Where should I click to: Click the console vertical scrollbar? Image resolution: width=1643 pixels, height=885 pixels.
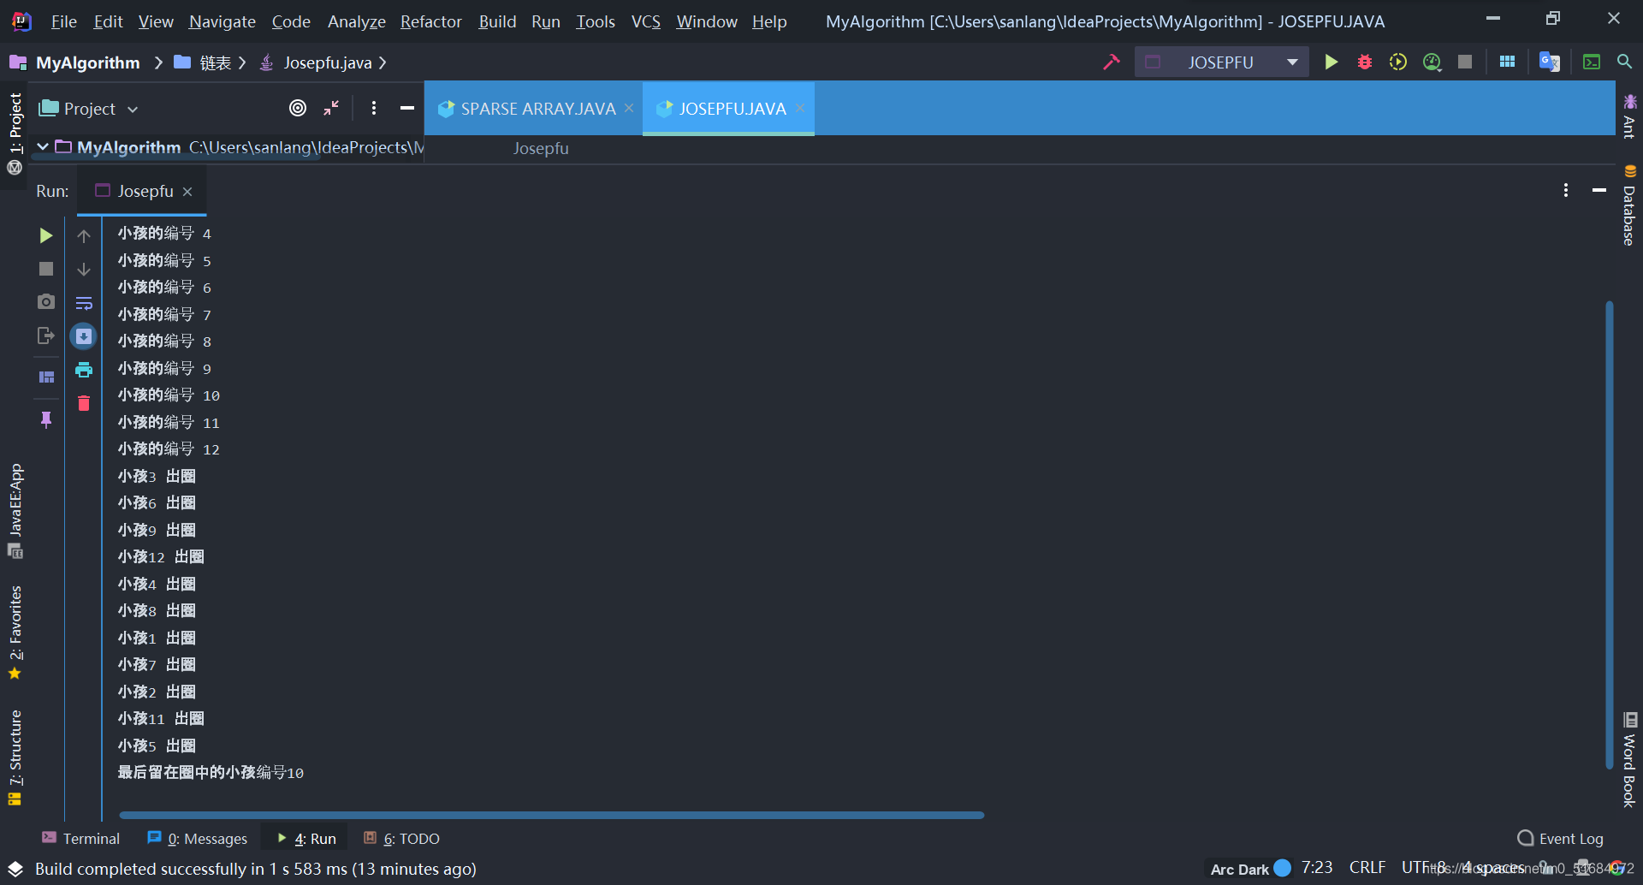[1610, 535]
